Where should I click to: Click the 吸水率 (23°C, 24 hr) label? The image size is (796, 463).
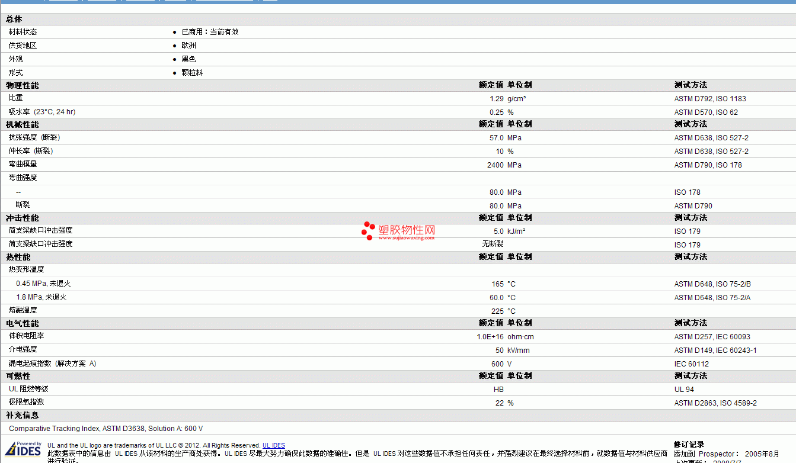point(42,112)
